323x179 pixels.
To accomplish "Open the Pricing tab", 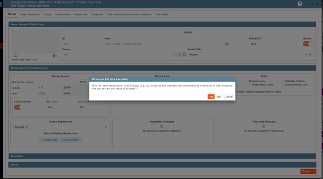I will tap(47, 15).
